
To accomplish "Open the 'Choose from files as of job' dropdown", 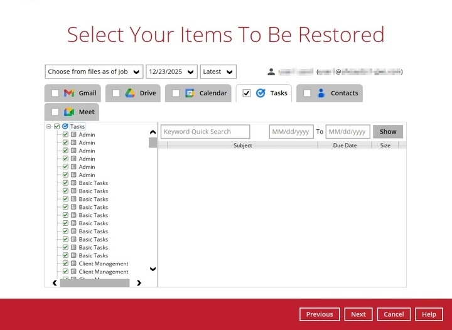I will coord(94,72).
